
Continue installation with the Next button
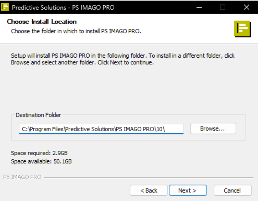[188, 190]
